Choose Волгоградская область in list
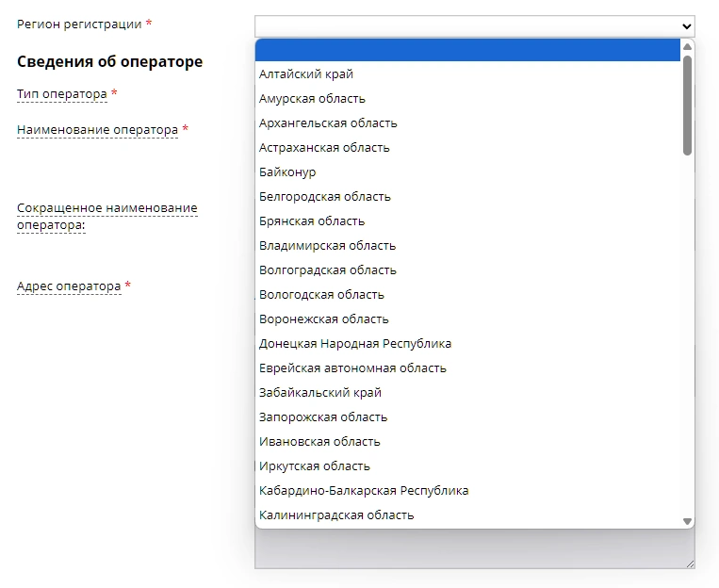 tap(328, 270)
